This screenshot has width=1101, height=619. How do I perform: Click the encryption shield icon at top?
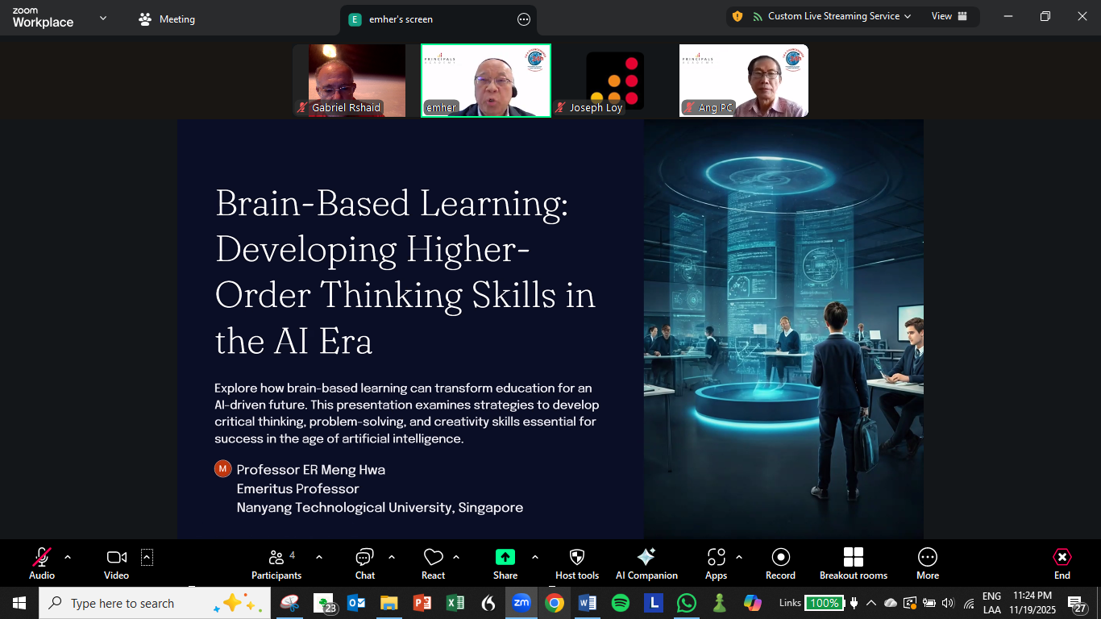coord(737,16)
